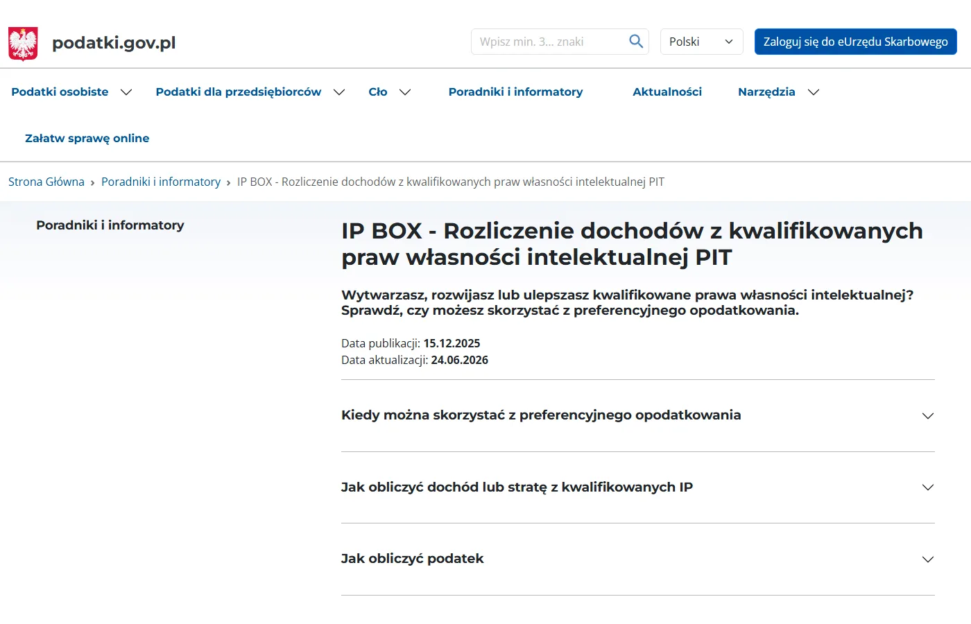
Task: Open the podatki.gov.pl home link
Action: pos(114,43)
